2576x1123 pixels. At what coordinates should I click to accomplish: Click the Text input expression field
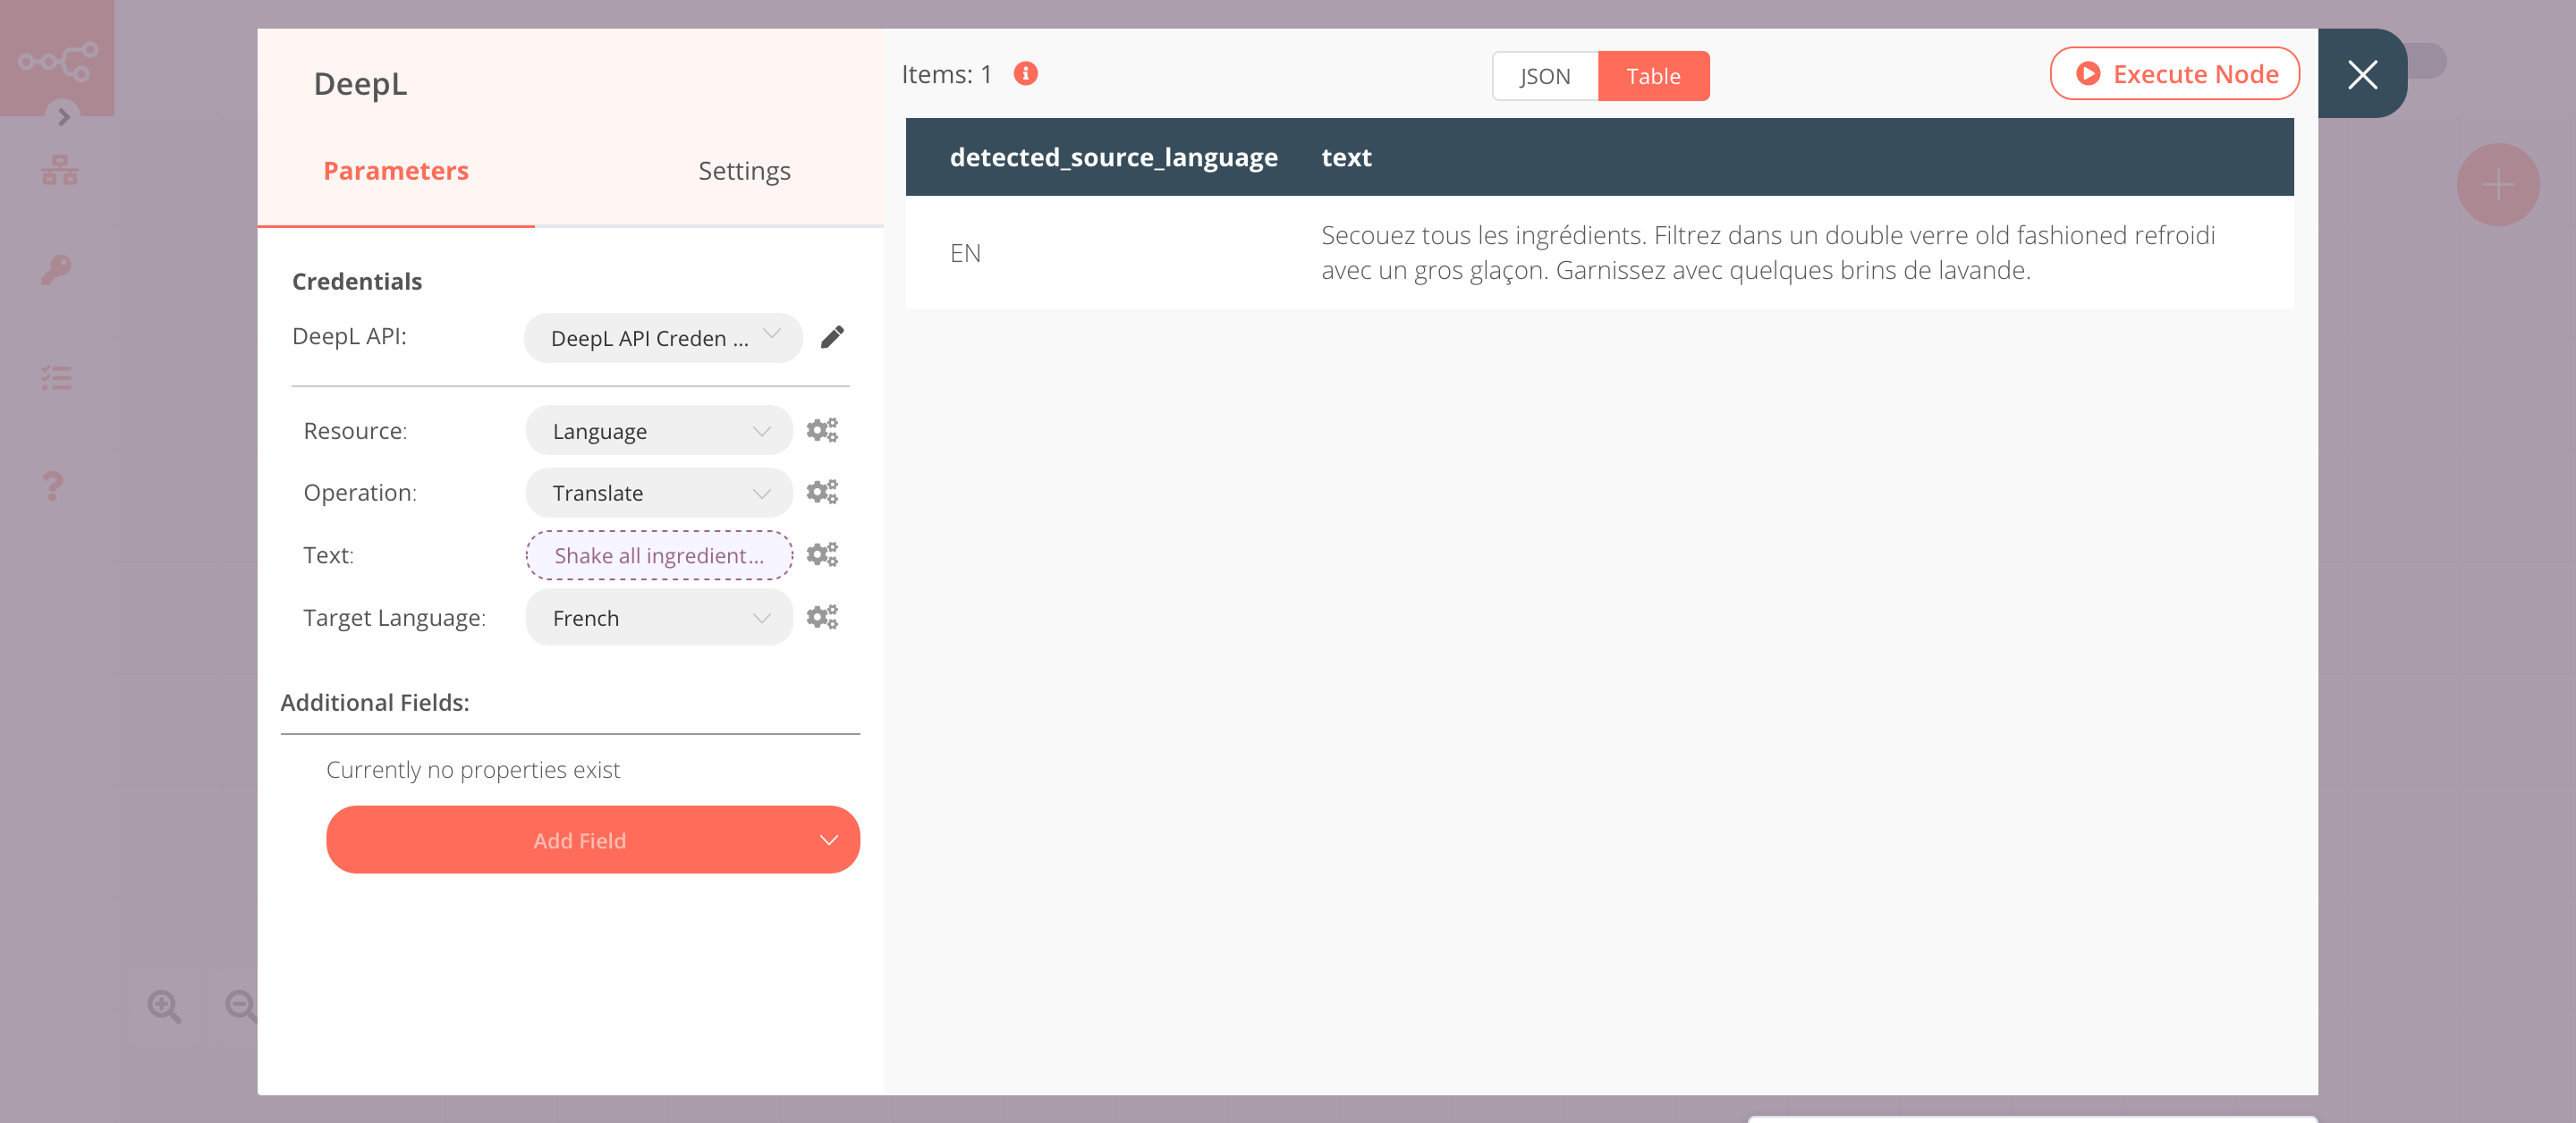pyautogui.click(x=659, y=555)
